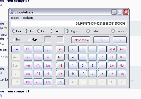Click the digit 3 button
This screenshot has height=99, width=141.
click(x=92, y=65)
